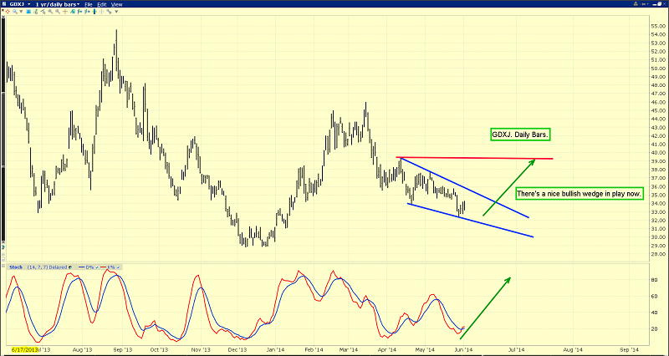This screenshot has width=669, height=356.
Task: Click the 20 stochastic scale label
Action: click(654, 328)
